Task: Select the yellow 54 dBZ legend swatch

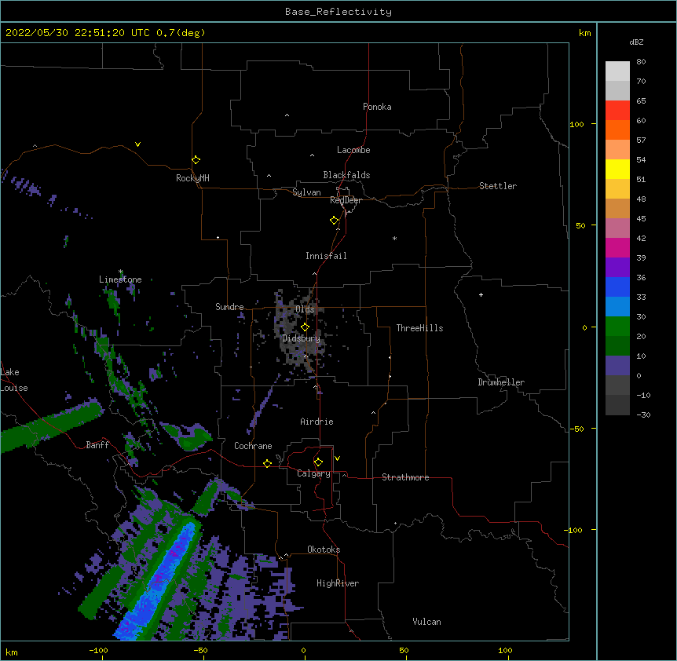Action: point(617,169)
